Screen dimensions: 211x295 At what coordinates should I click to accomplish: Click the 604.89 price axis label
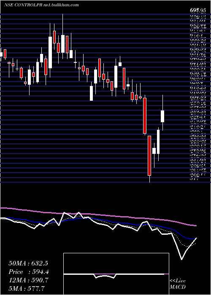coord(198,97)
